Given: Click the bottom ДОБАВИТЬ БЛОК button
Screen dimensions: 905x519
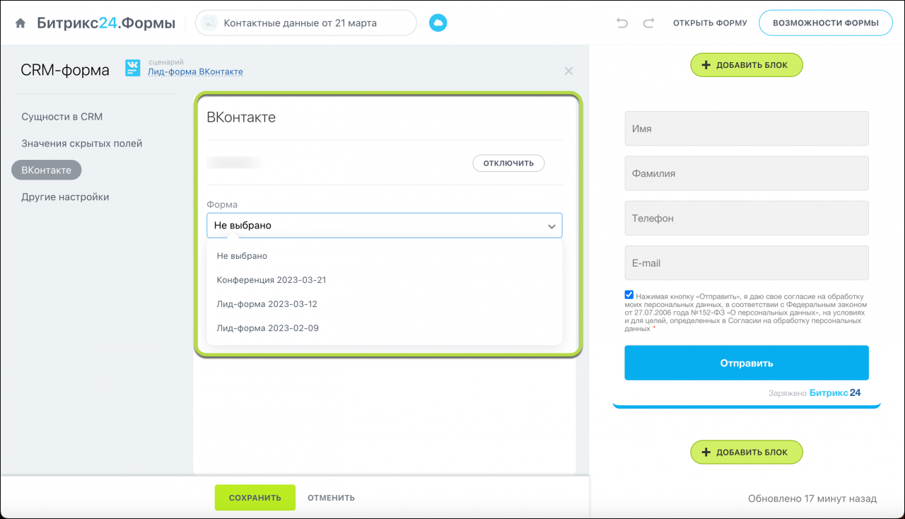Looking at the screenshot, I should tap(747, 452).
